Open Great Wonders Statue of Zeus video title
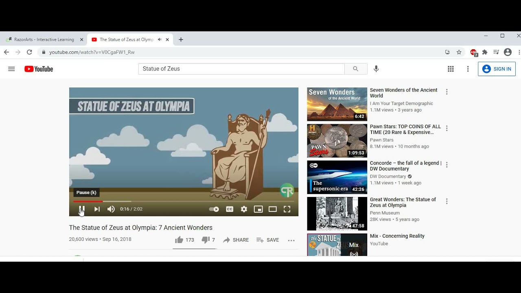Viewport: 521px width, 293px height. click(x=403, y=202)
